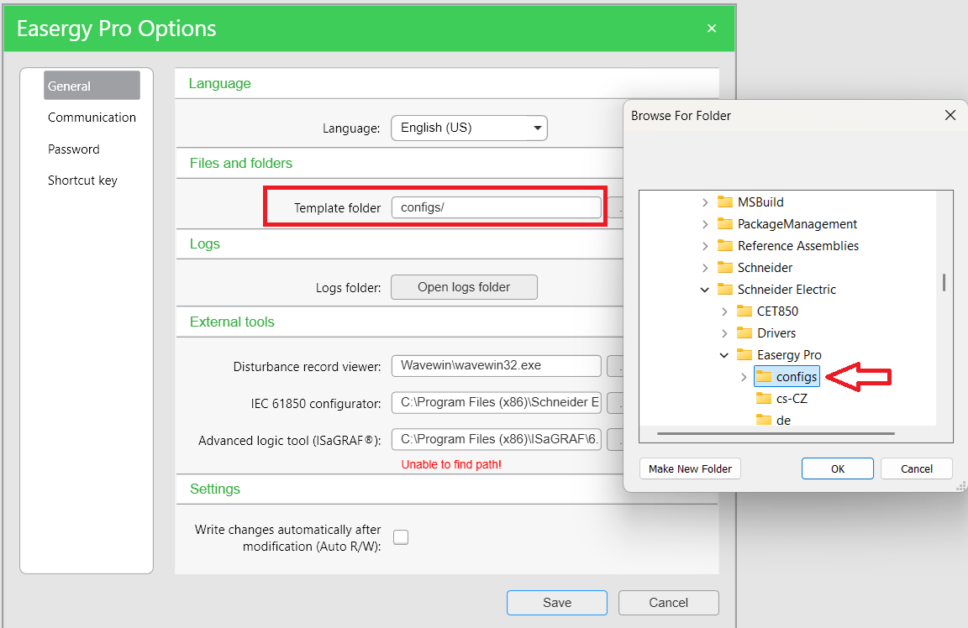Save the Easergy Pro options
The width and height of the screenshot is (968, 628).
pyautogui.click(x=557, y=603)
